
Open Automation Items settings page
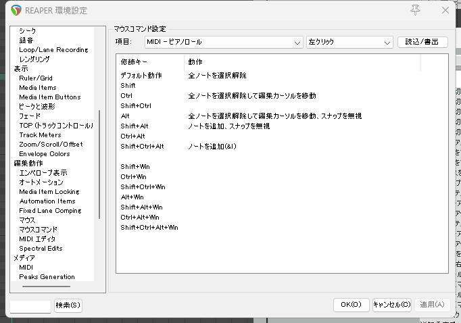coord(47,201)
